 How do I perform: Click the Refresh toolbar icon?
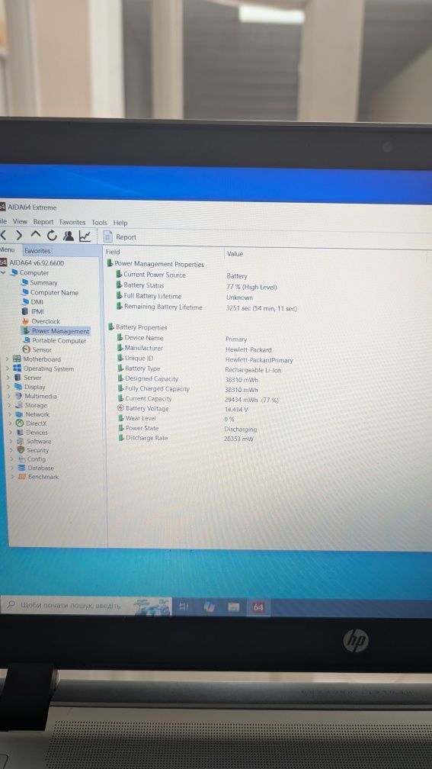pos(52,236)
